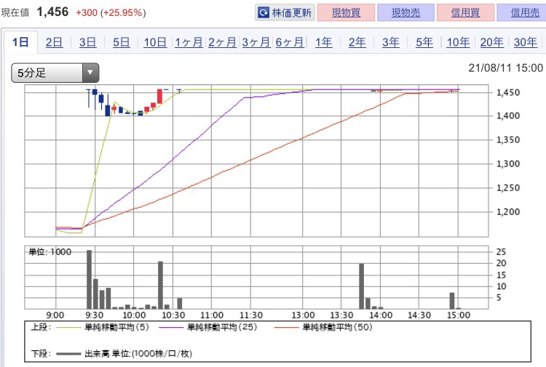Open the 信用売 order link
Image resolution: width=546 pixels, height=367 pixels.
pos(524,13)
